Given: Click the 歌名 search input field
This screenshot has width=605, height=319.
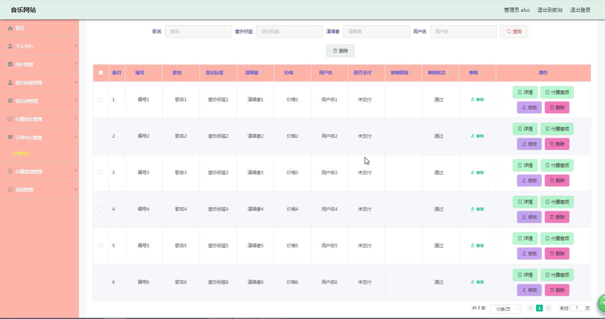Looking at the screenshot, I should [x=198, y=31].
